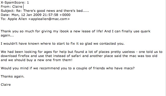166x96 pixels.
Task: Click the line about buying a new one
Action: (37, 60)
